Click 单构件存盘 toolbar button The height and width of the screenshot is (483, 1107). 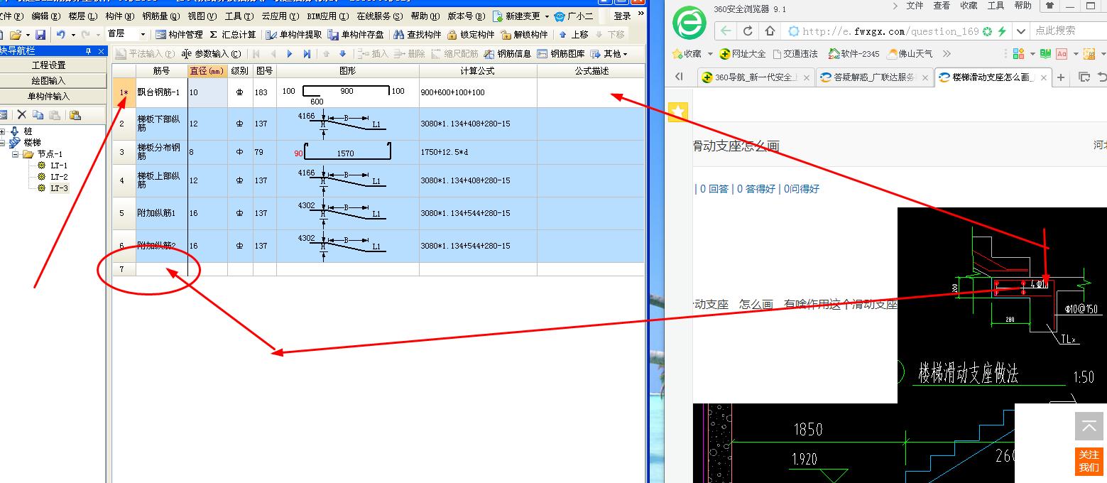pos(356,34)
